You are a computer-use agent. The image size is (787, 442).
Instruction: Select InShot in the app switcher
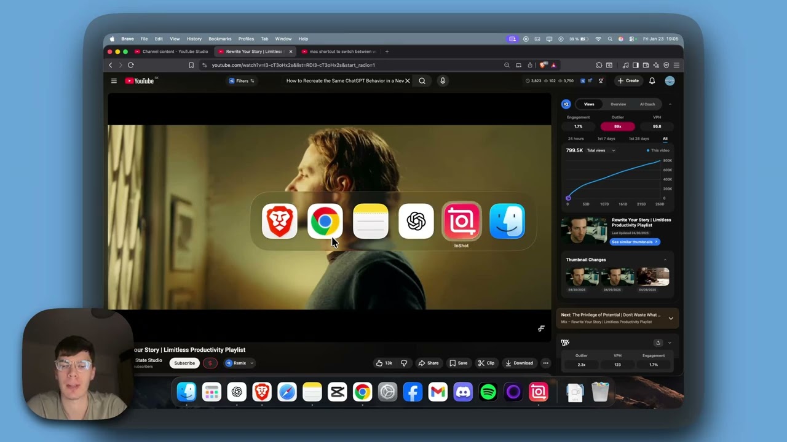click(461, 221)
